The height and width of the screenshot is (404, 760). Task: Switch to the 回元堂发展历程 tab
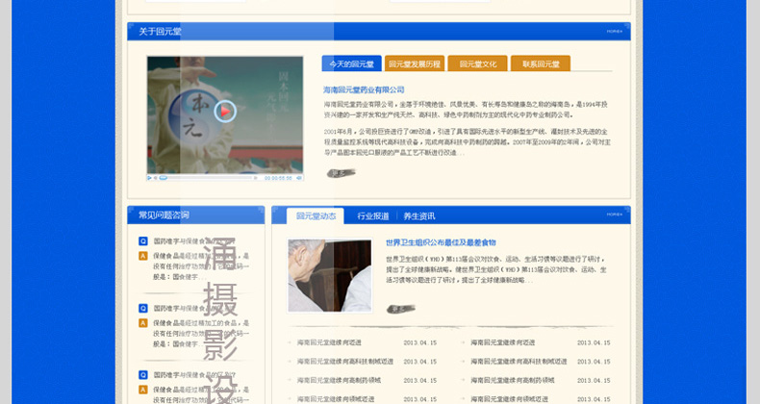click(415, 64)
